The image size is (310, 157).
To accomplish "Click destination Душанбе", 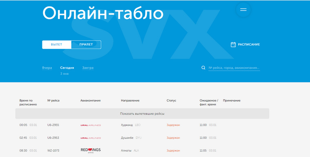I will (x=127, y=138).
